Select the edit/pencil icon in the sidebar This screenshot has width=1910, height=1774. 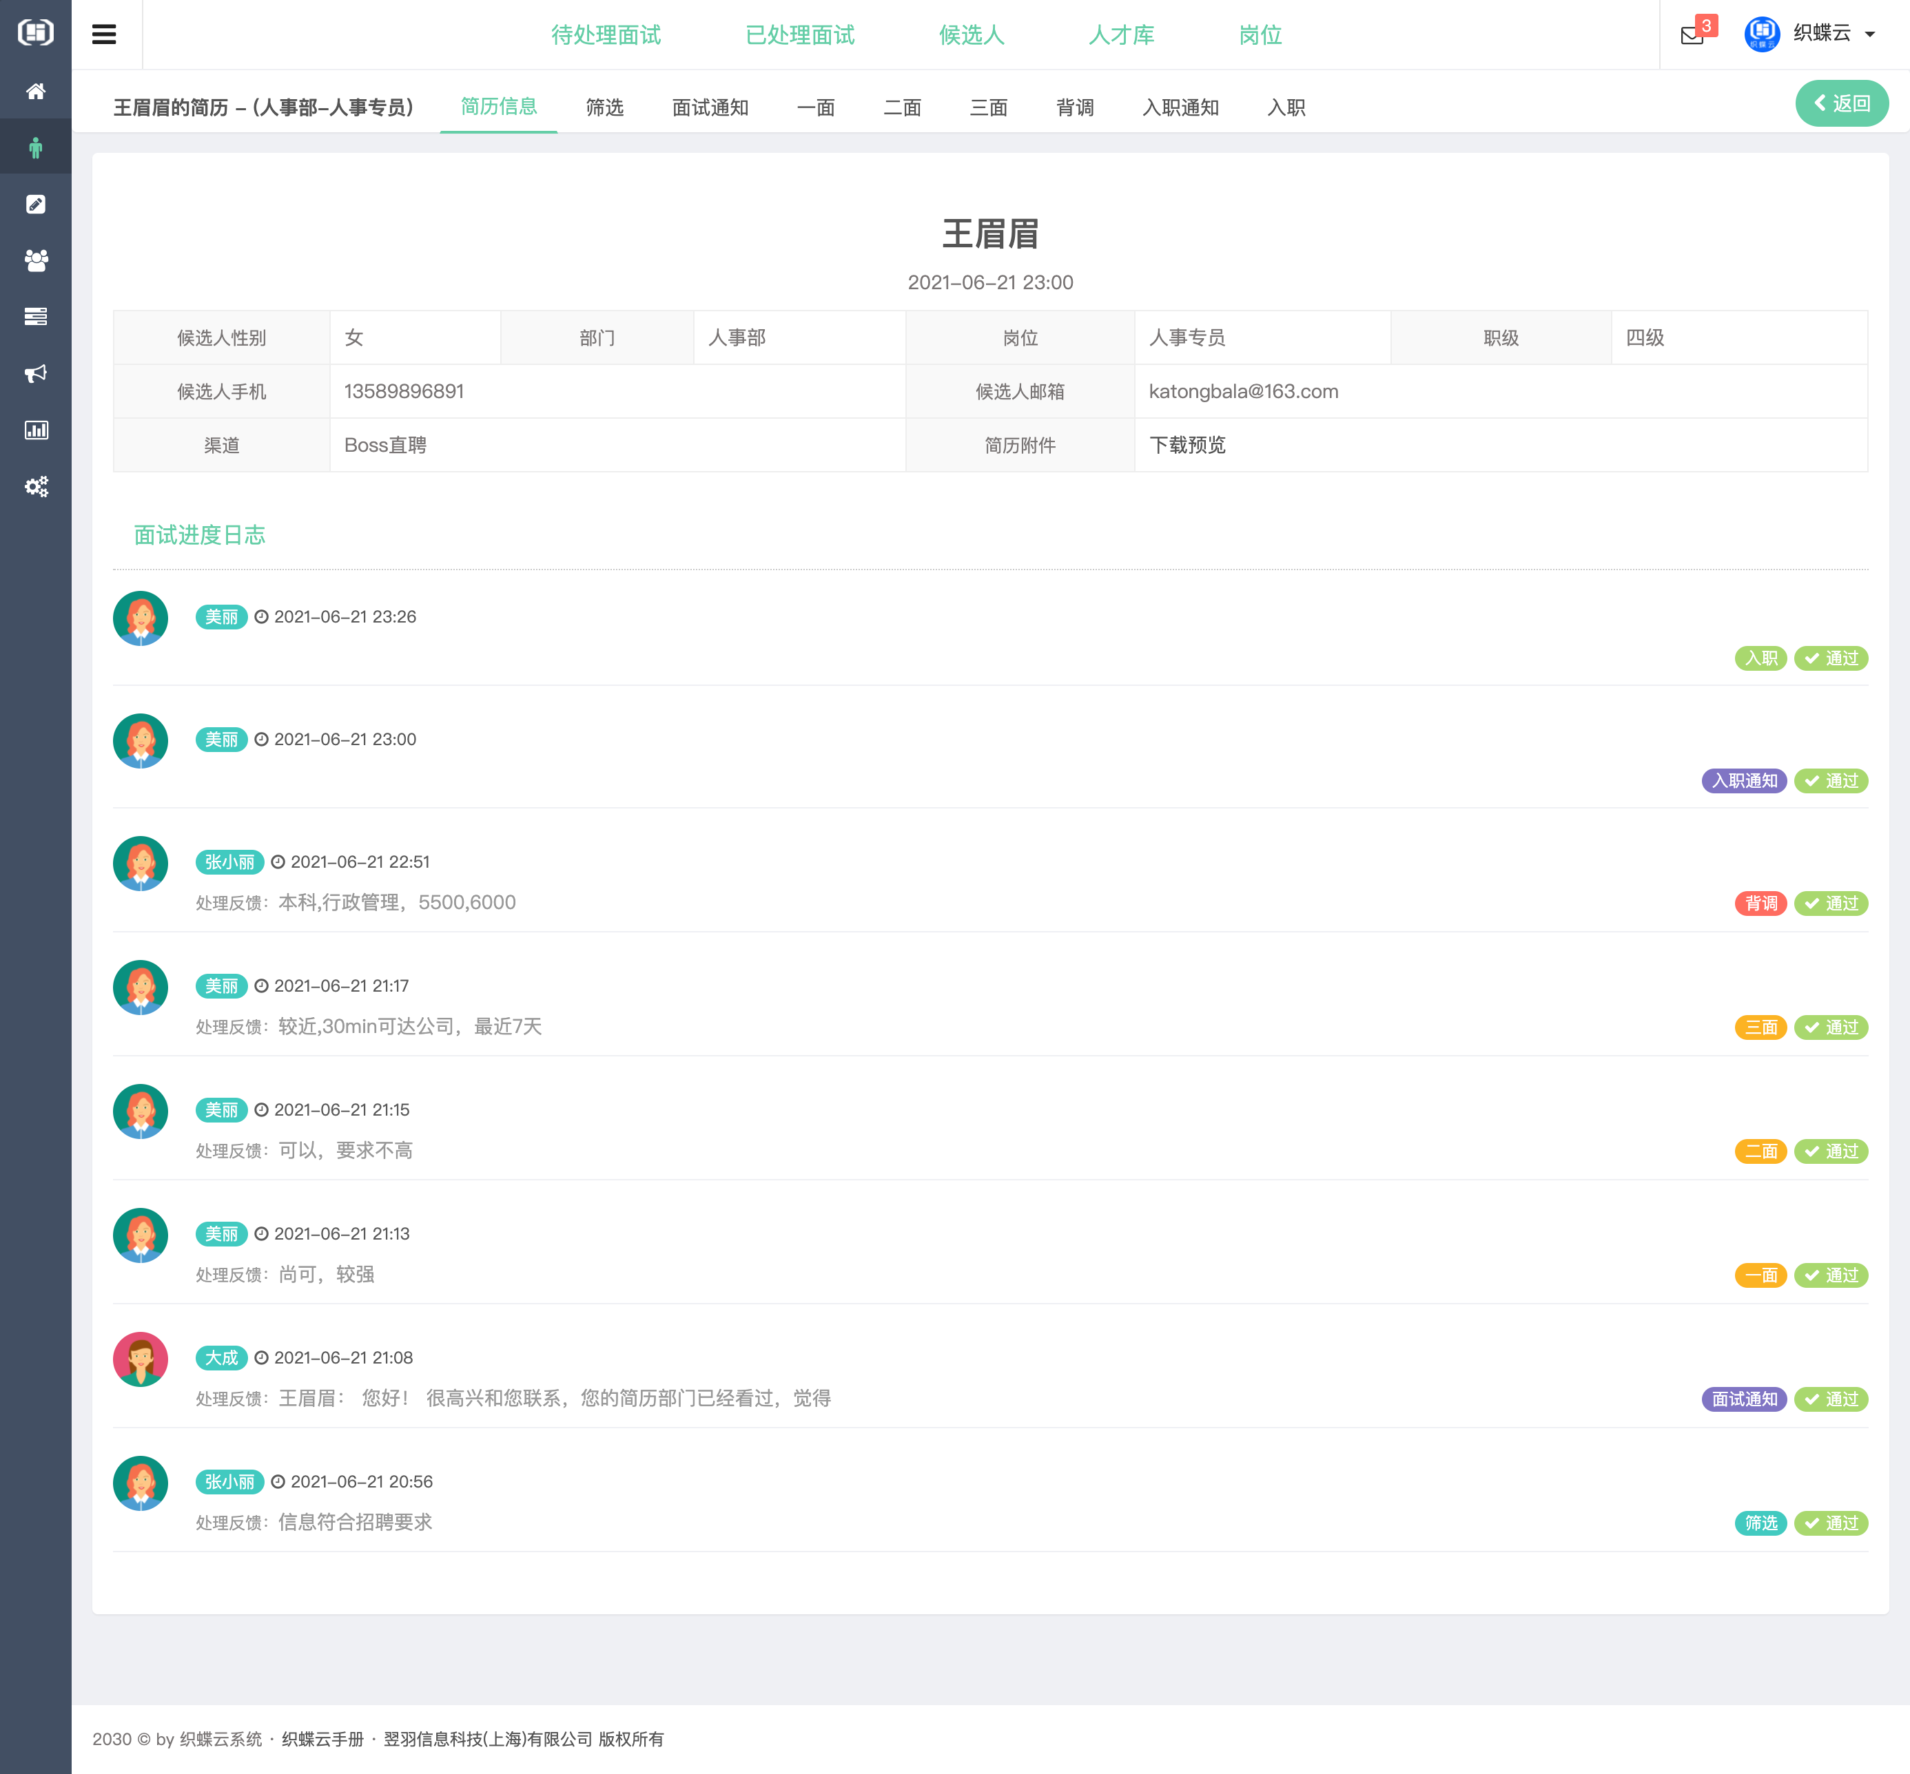coord(36,204)
